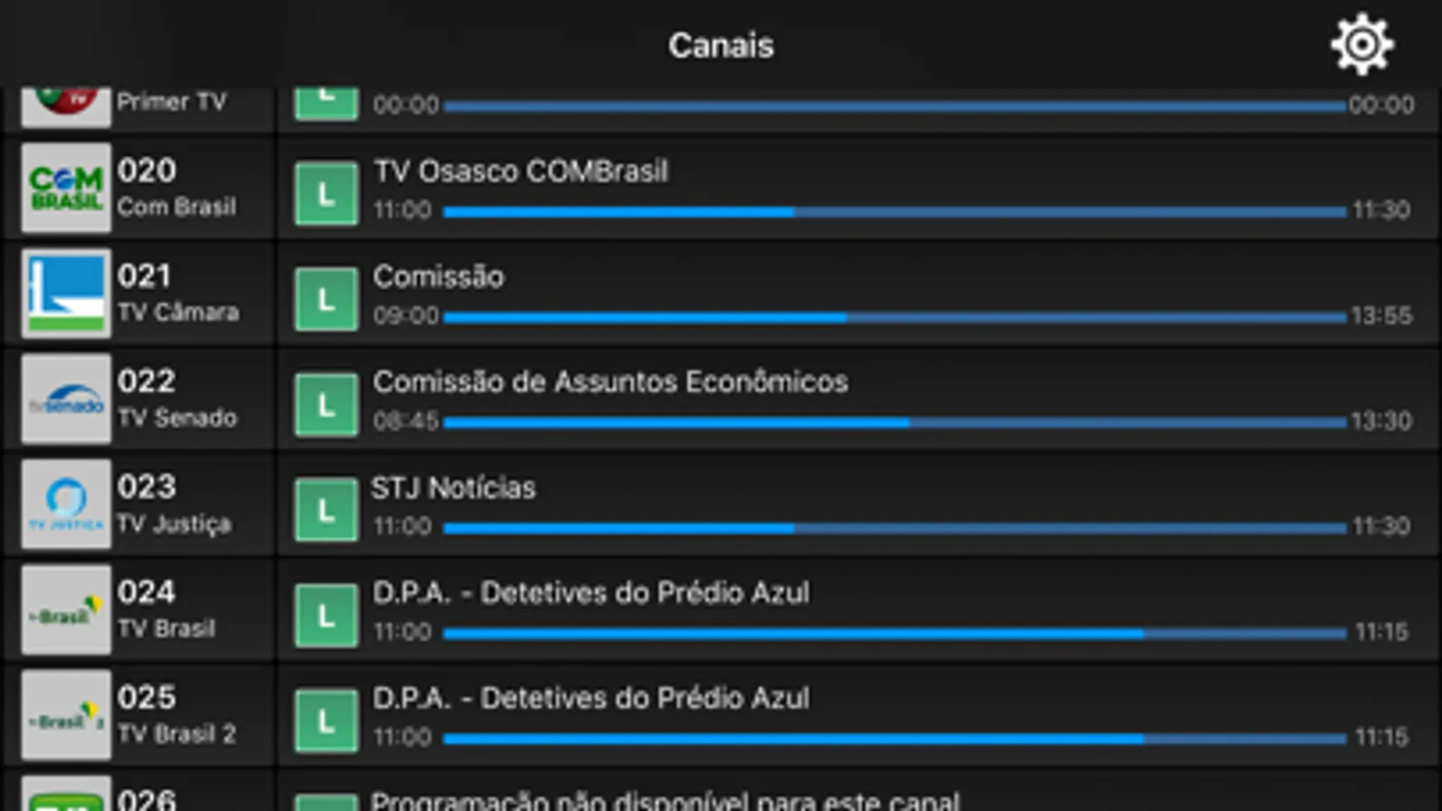Click the L badge on channel 026 row
1442x811 pixels.
pos(325,799)
